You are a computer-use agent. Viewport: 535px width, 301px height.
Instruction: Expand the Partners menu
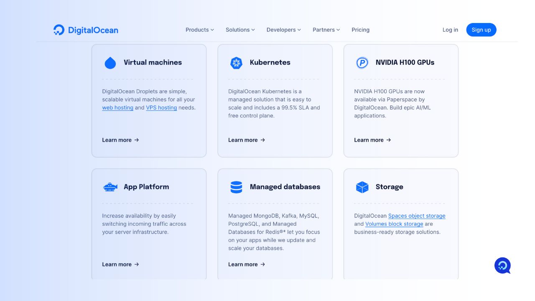[x=326, y=30]
